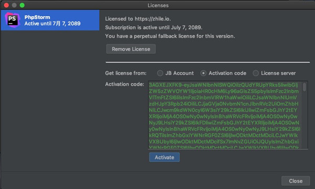Click the perpetual fallback license message text

coord(170,36)
